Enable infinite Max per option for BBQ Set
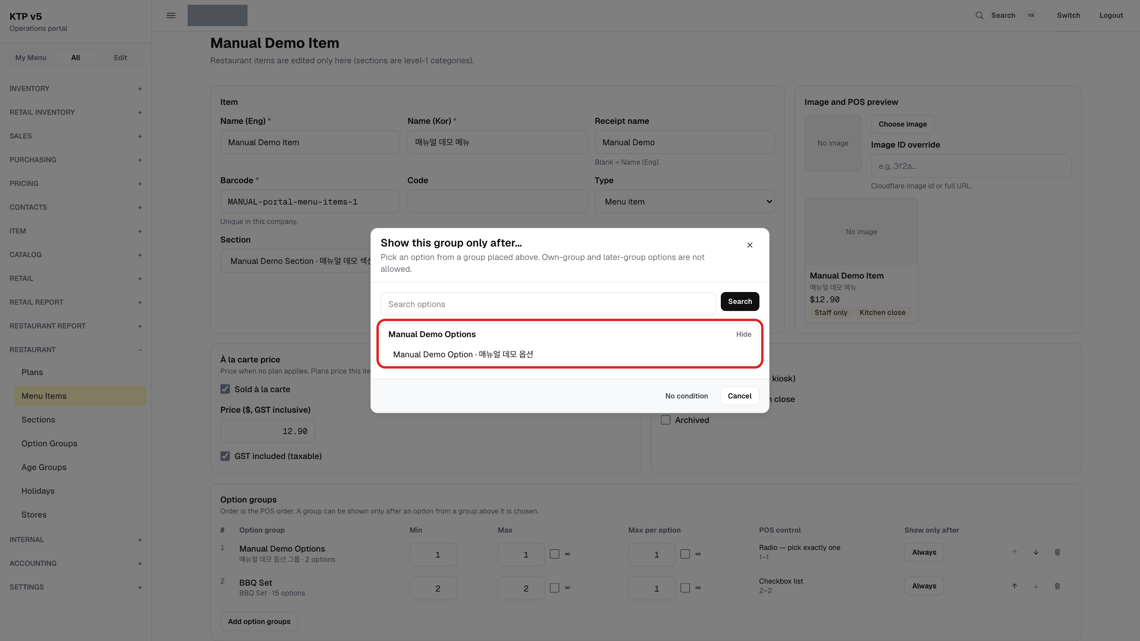 pyautogui.click(x=685, y=588)
